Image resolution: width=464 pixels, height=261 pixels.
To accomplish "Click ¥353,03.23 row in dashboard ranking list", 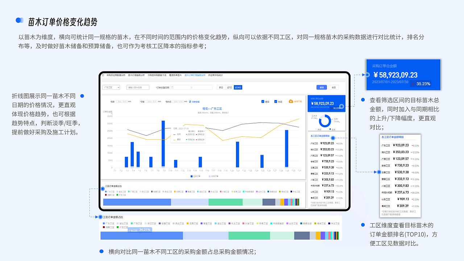I will coord(327,149).
